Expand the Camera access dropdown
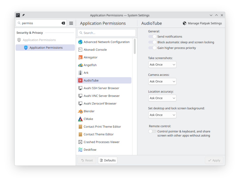 click(162, 81)
